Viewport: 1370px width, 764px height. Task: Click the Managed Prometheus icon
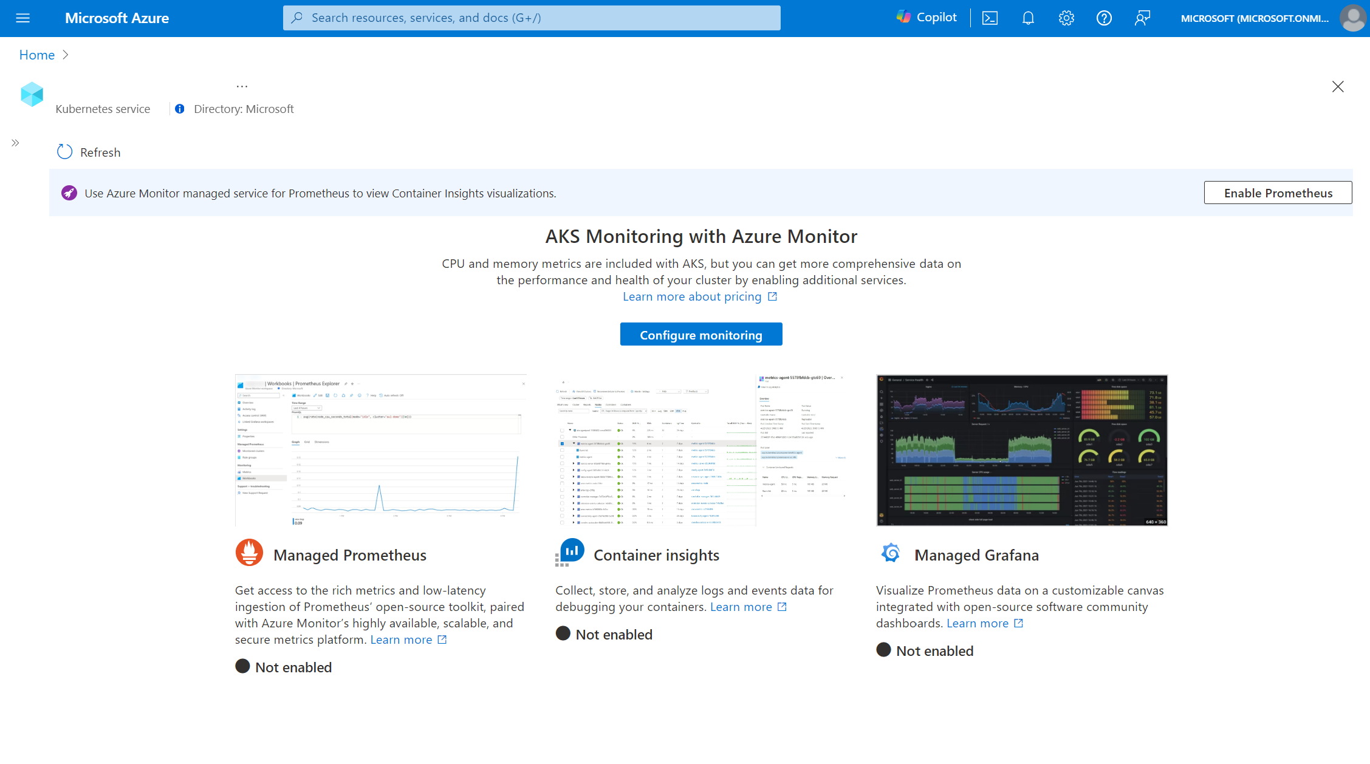click(x=248, y=553)
